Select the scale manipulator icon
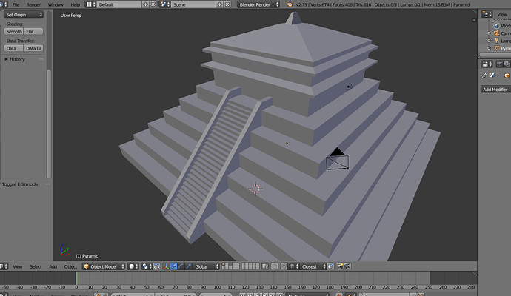 (x=188, y=266)
